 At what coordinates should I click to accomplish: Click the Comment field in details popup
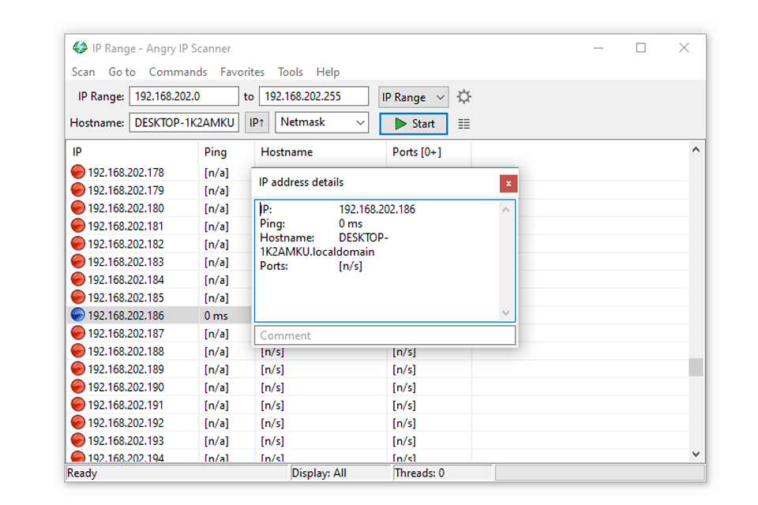(385, 335)
